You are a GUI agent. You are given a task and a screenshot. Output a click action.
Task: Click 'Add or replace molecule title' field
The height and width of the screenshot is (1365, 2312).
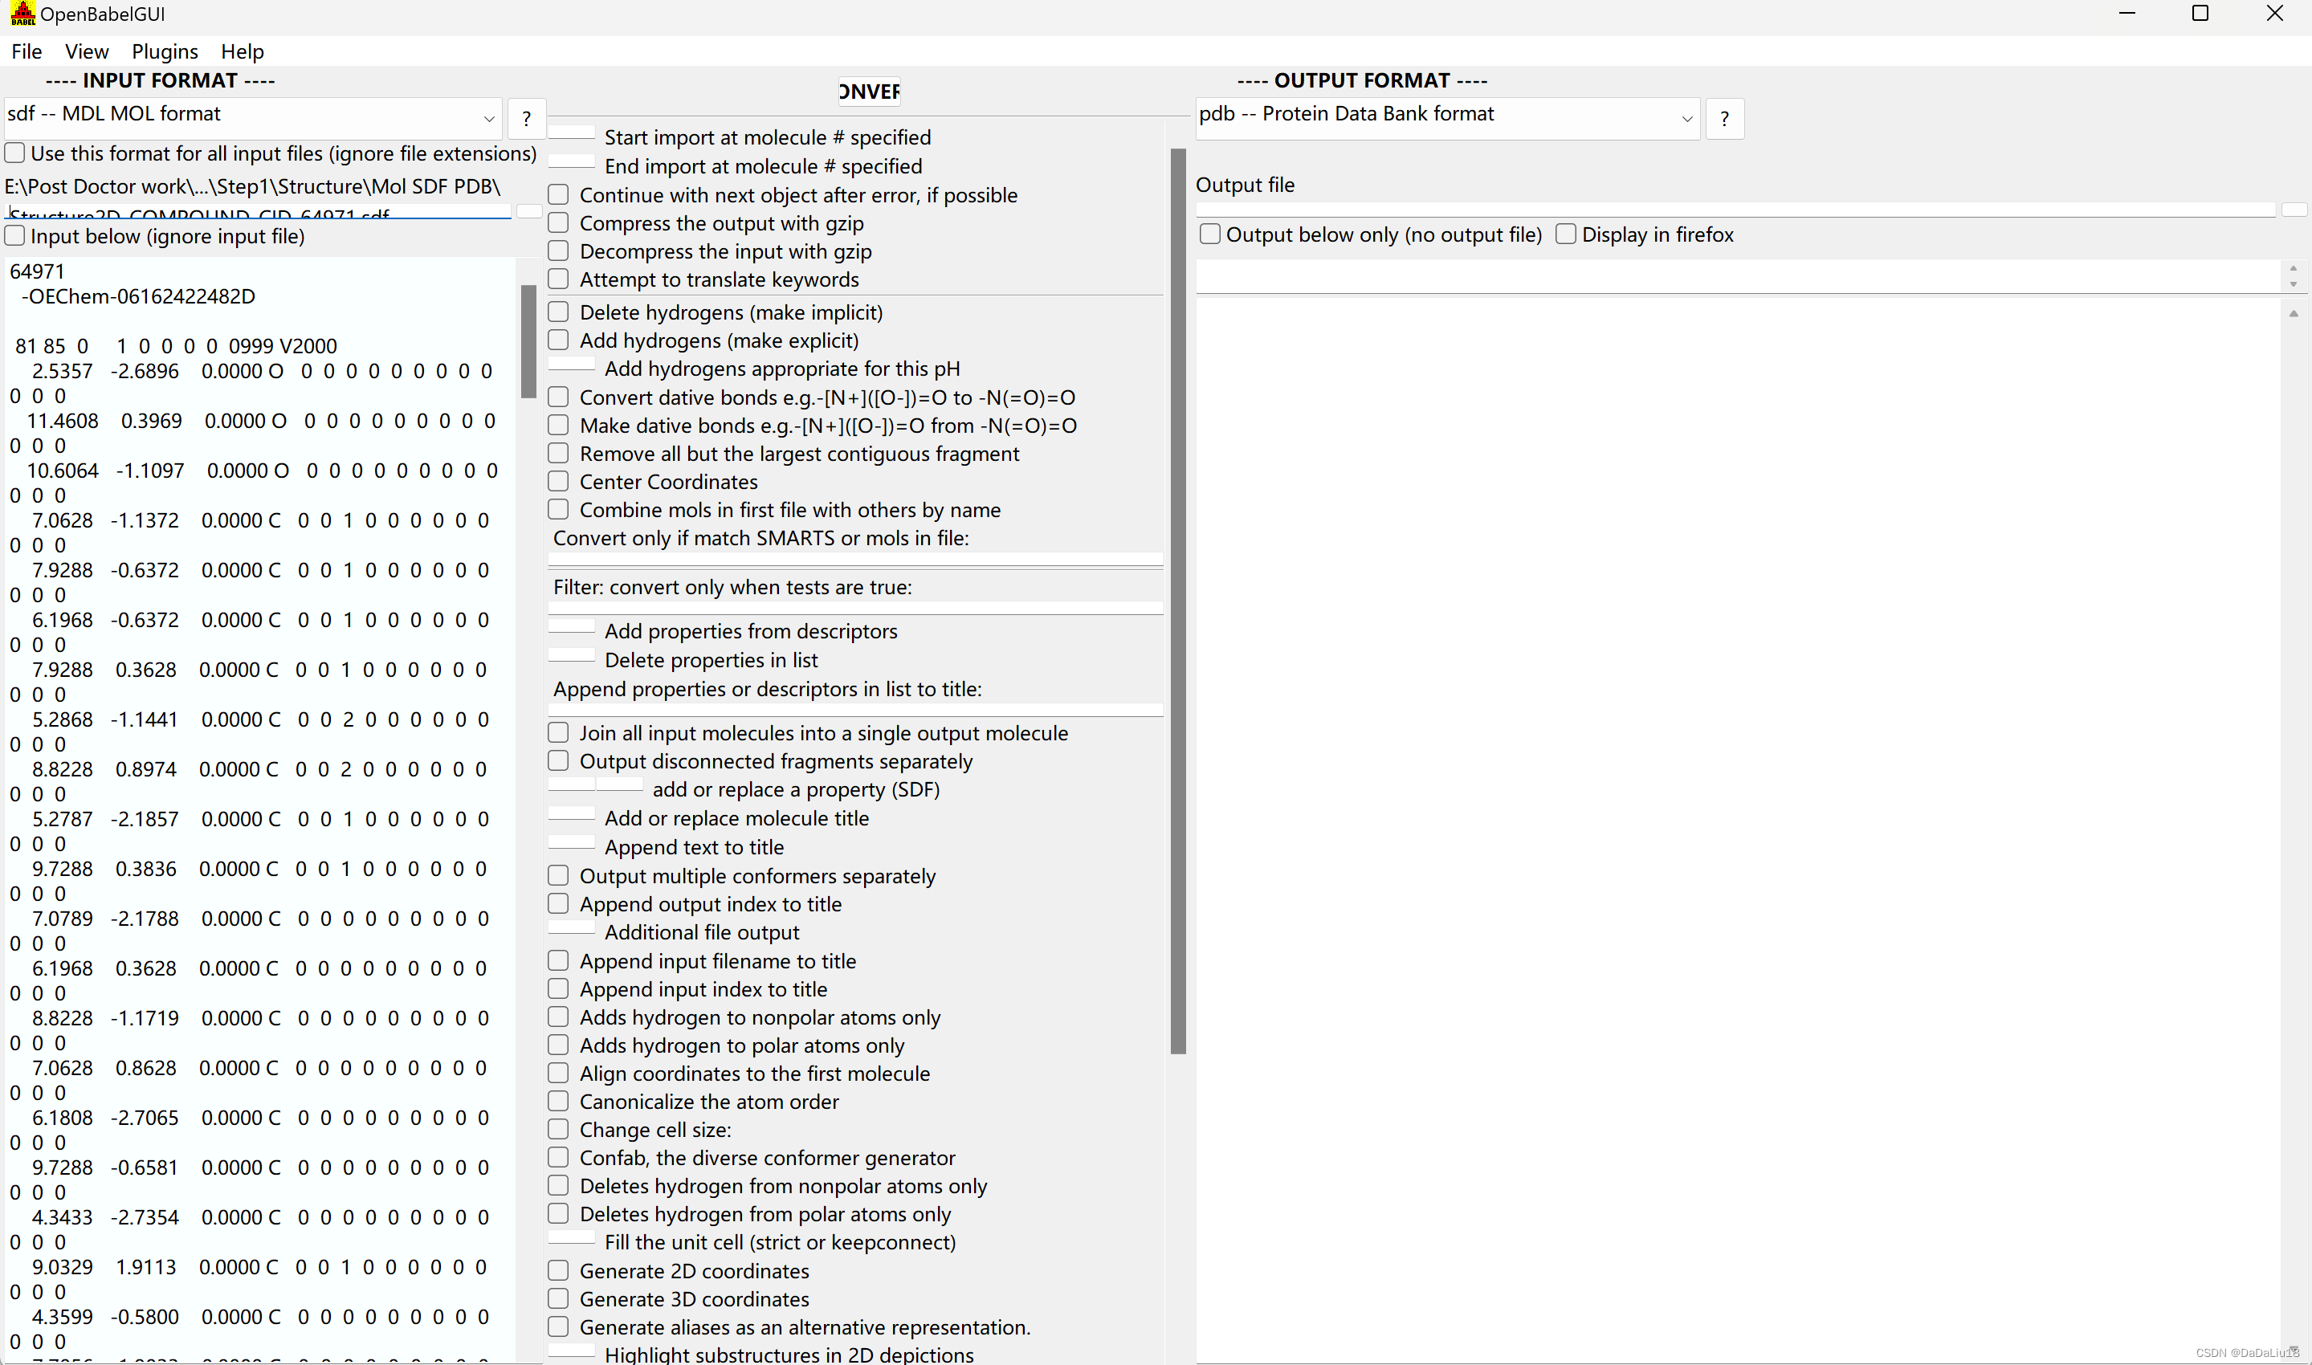[572, 813]
